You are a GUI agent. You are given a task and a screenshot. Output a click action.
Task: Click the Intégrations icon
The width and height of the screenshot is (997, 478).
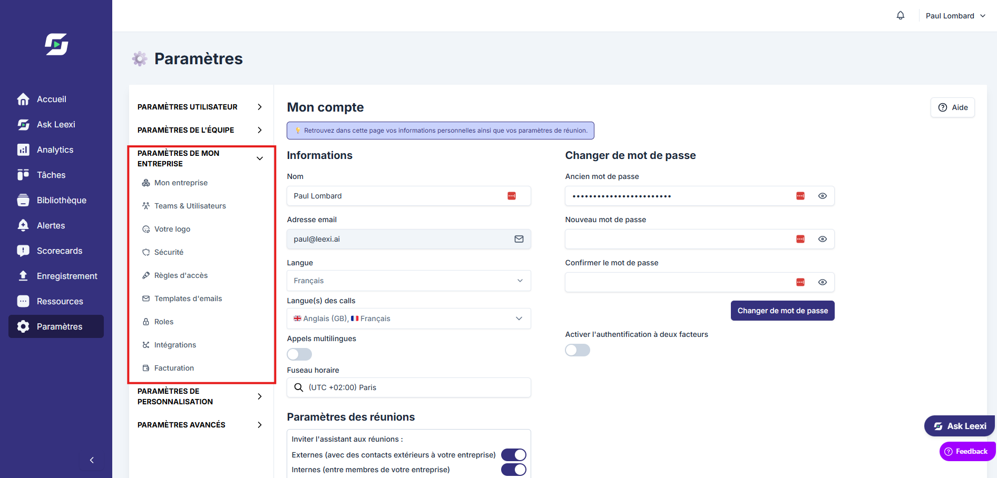[146, 345]
